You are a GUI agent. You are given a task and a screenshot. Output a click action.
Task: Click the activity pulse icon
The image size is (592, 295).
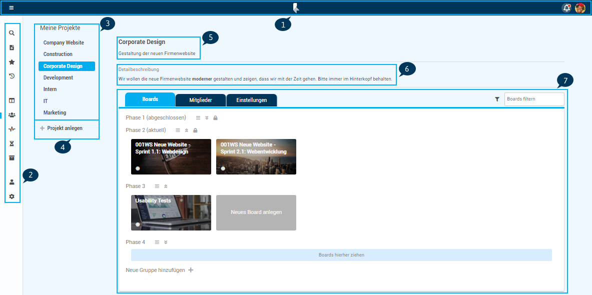pos(12,129)
